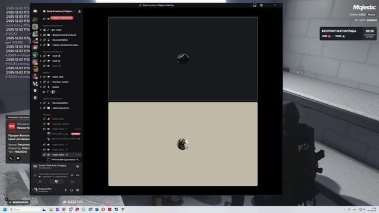
Task: Open the State Fractions server dropdown menu
Action: click(59, 11)
